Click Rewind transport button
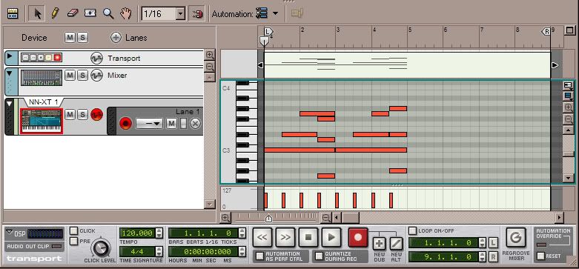 262,237
